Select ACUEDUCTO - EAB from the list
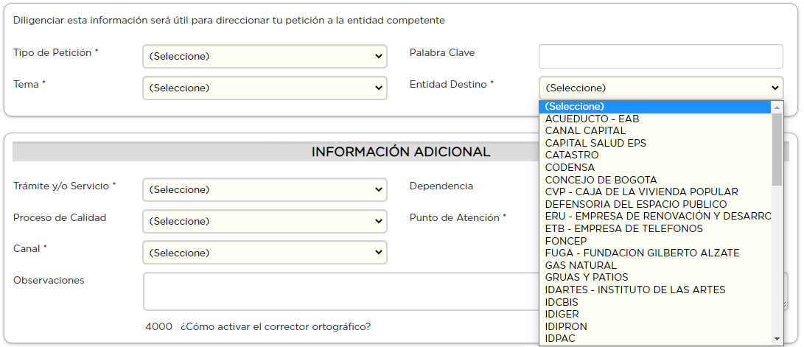The image size is (804, 347). 592,119
